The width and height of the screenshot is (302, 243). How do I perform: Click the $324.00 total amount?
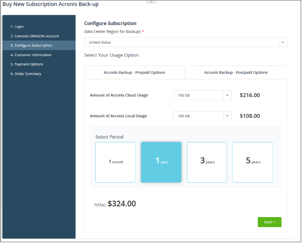122,204
